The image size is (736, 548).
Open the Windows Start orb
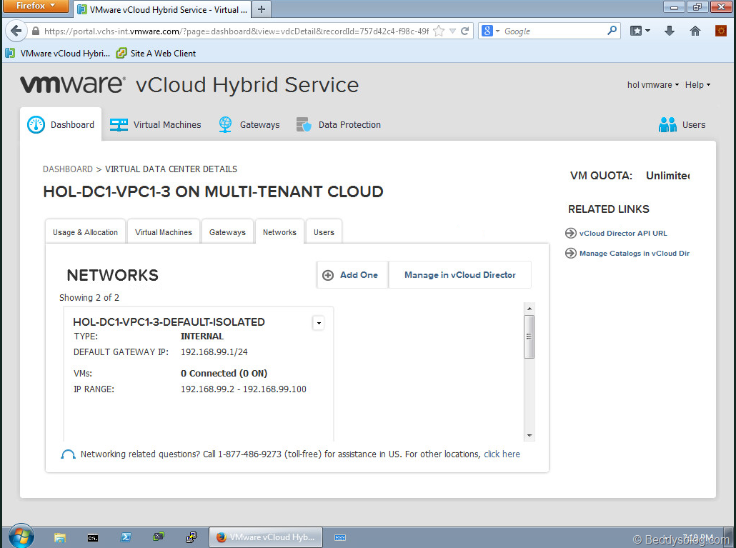[21, 537]
